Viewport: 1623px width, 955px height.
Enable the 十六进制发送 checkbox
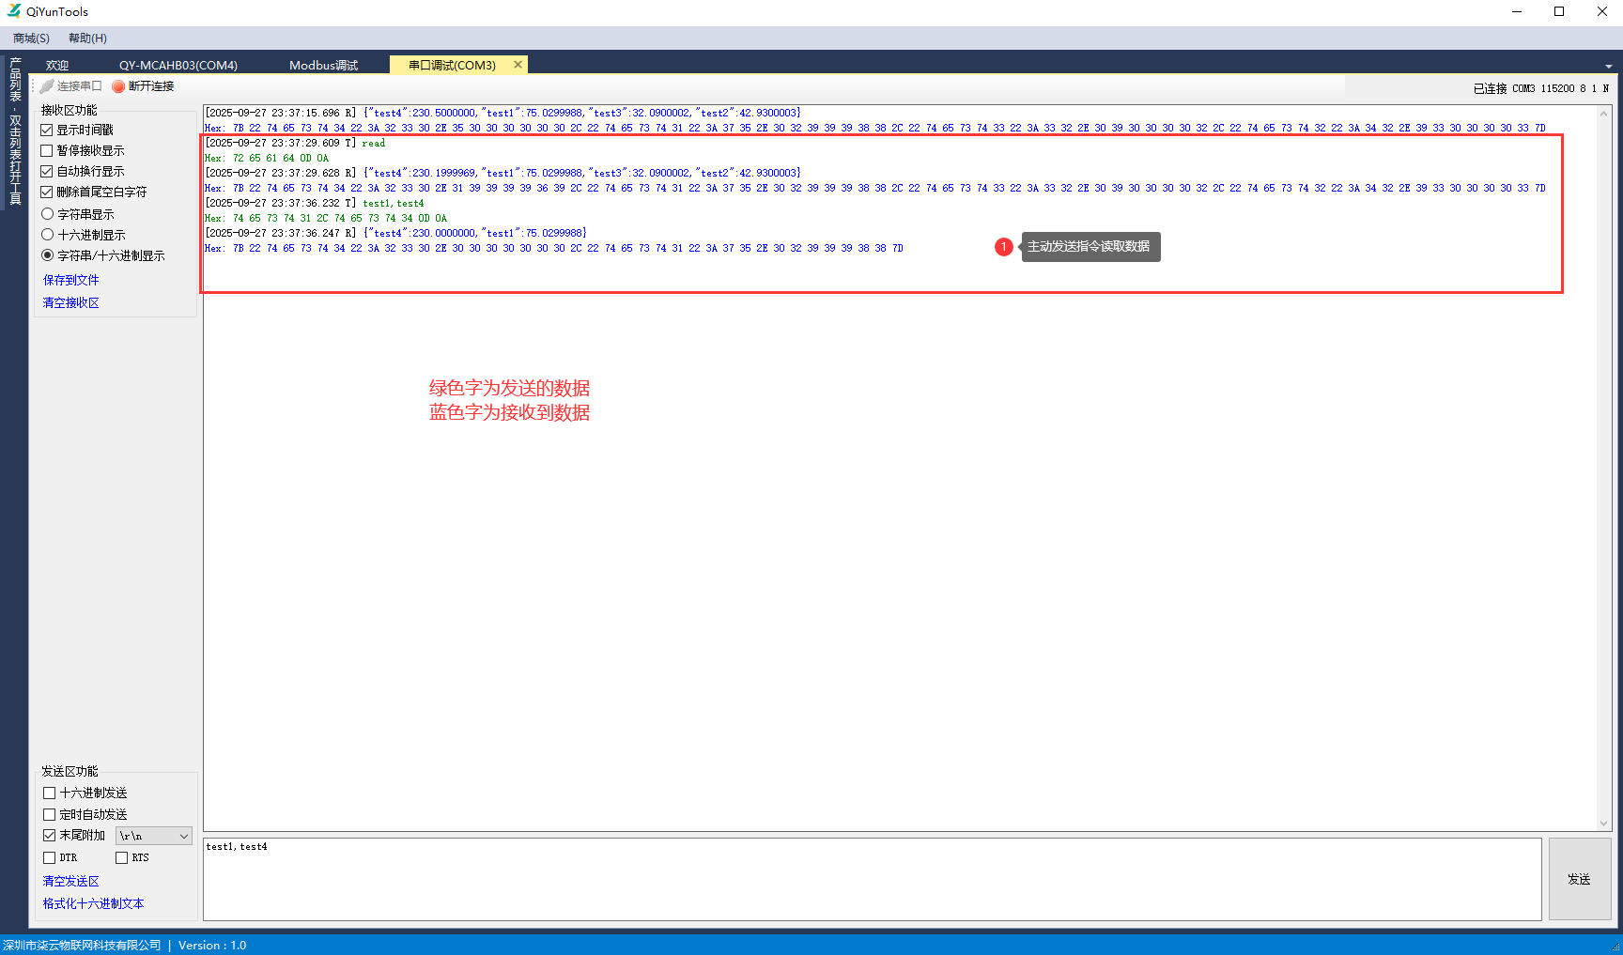pos(50,793)
